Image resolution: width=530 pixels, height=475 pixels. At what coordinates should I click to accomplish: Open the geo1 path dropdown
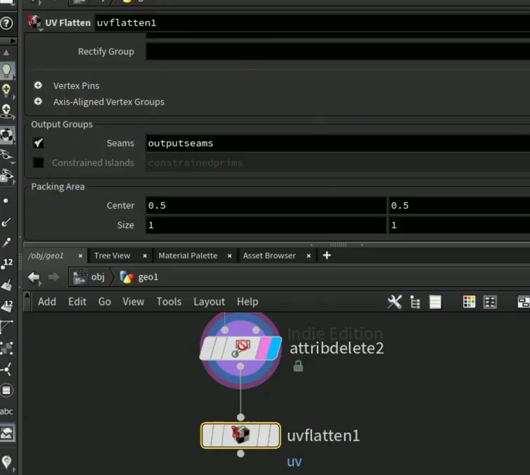pyautogui.click(x=139, y=277)
